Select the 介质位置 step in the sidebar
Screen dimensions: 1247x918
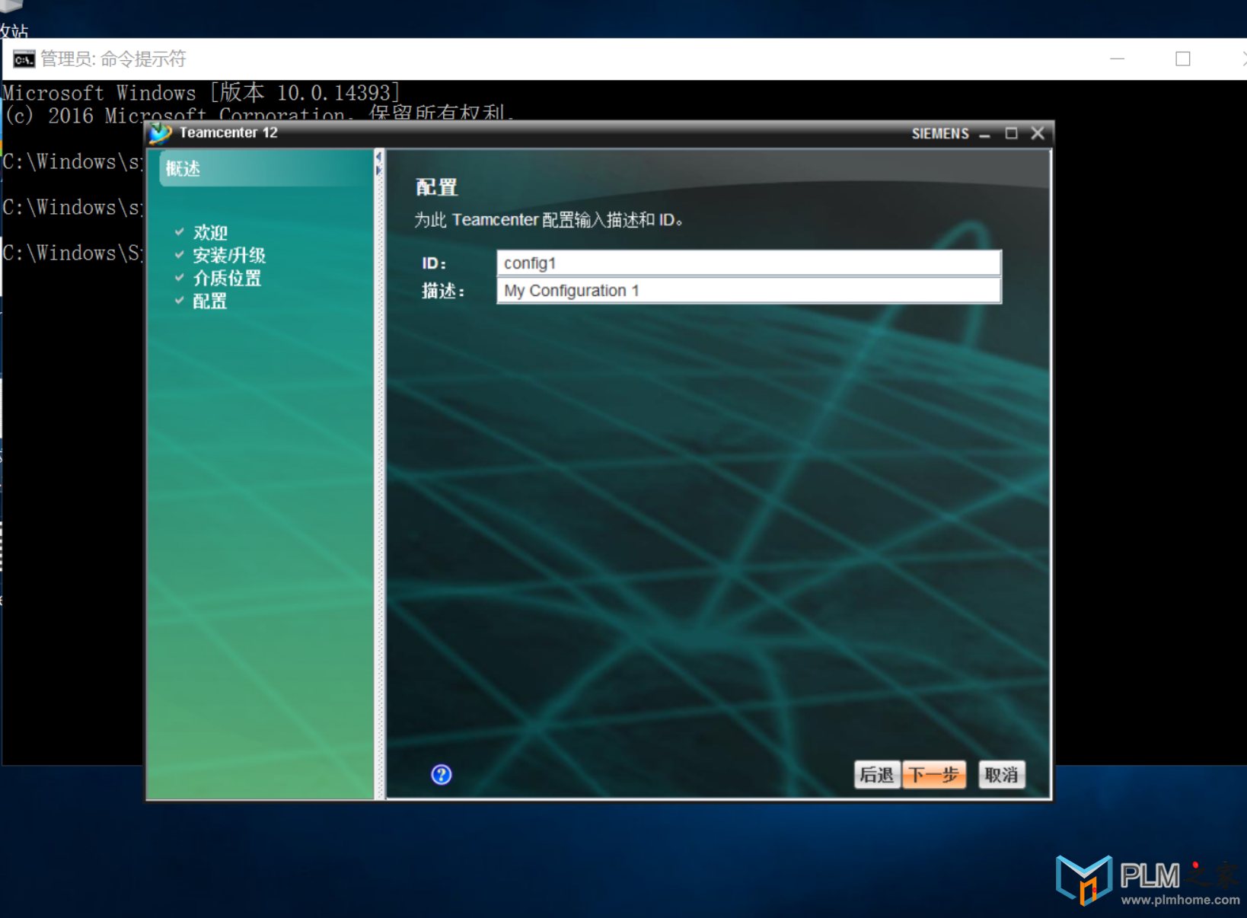pos(227,278)
